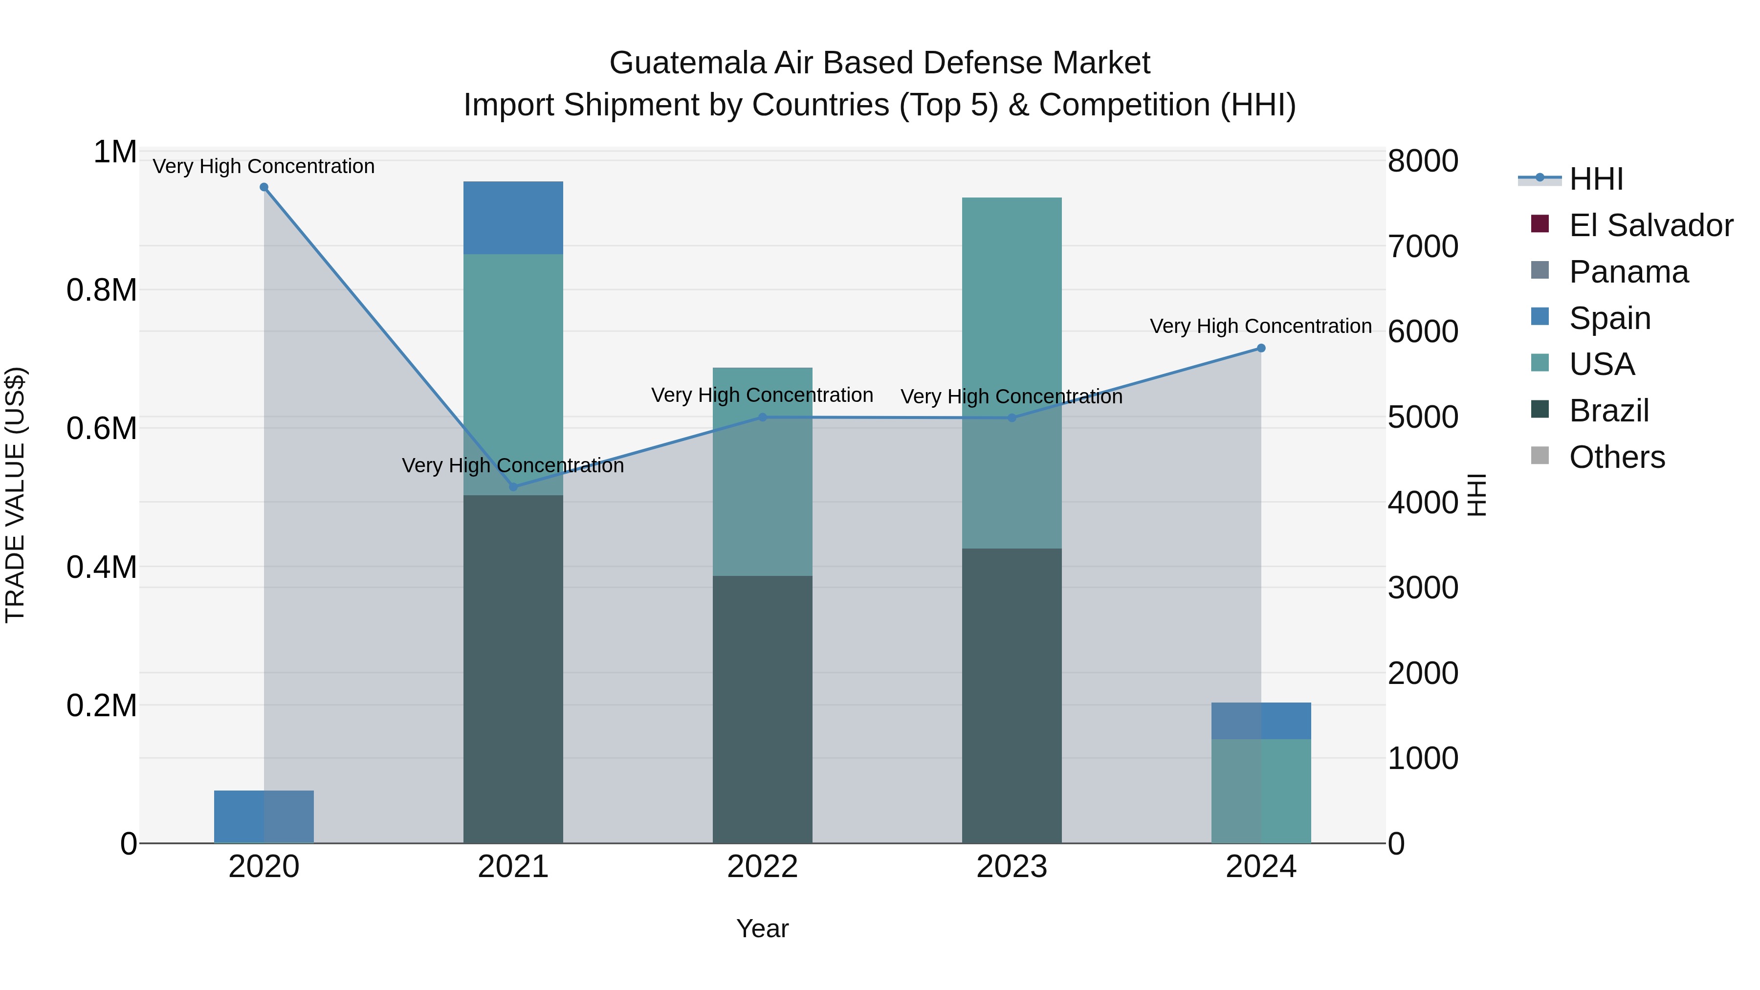The image size is (1760, 990).
Task: Toggle the El Salvador legend entry
Action: tap(1631, 225)
